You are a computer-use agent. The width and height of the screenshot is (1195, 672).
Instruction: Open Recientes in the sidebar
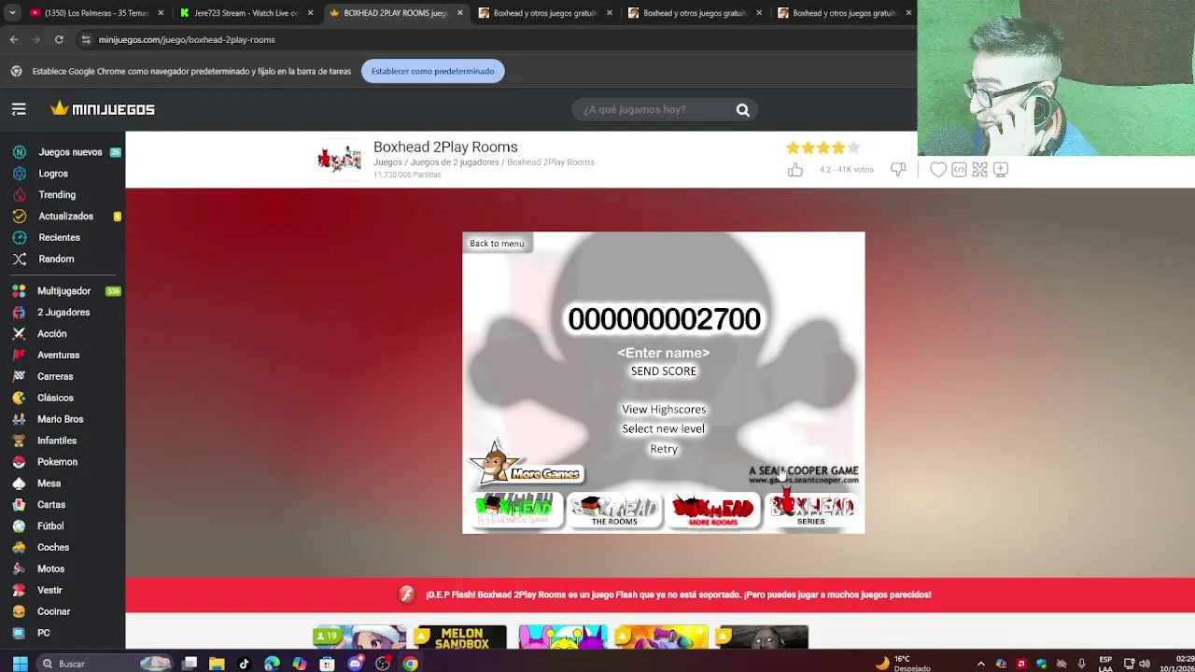tap(59, 238)
